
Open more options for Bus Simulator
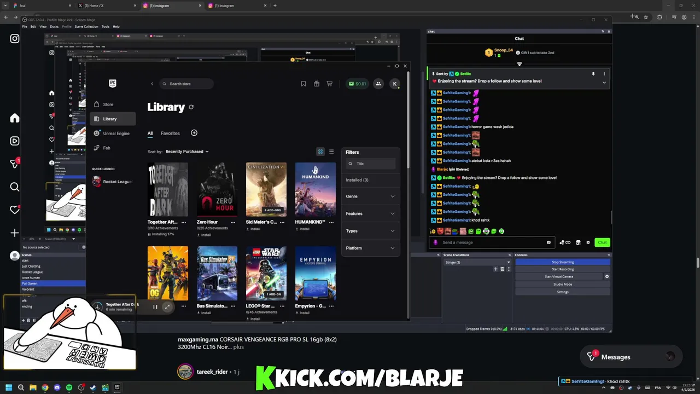coord(233,306)
